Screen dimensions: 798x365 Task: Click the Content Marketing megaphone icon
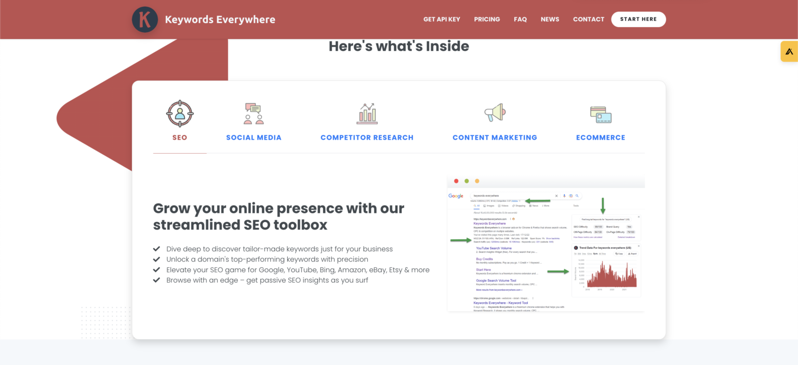(495, 113)
